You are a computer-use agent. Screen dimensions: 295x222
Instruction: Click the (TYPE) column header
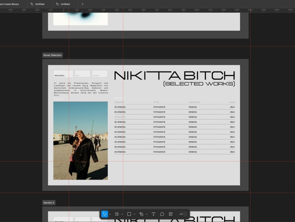click(156, 102)
